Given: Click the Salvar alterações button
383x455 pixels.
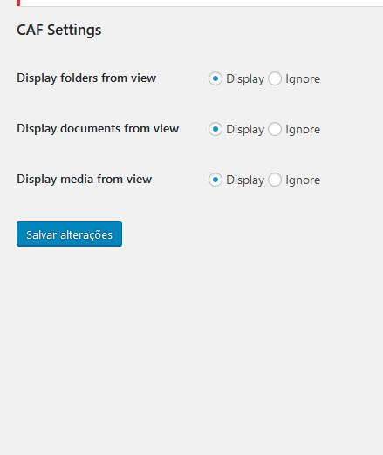Looking at the screenshot, I should tap(69, 234).
